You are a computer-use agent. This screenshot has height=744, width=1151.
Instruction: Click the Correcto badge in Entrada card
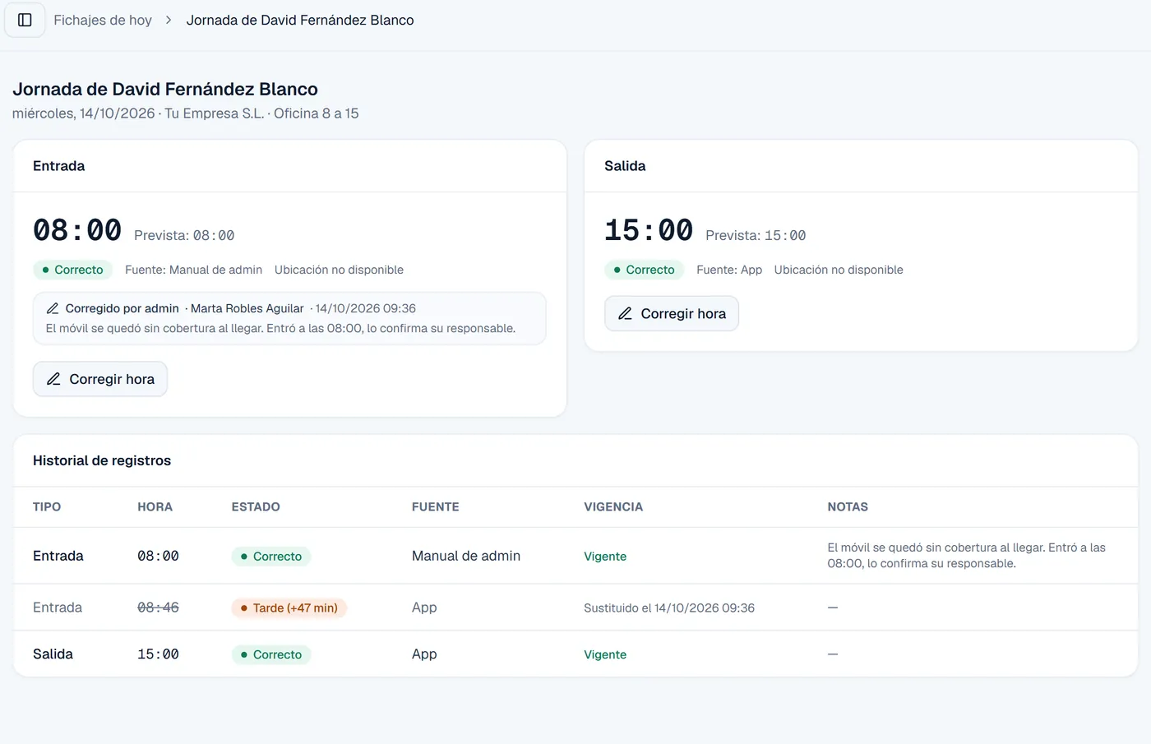pos(72,270)
